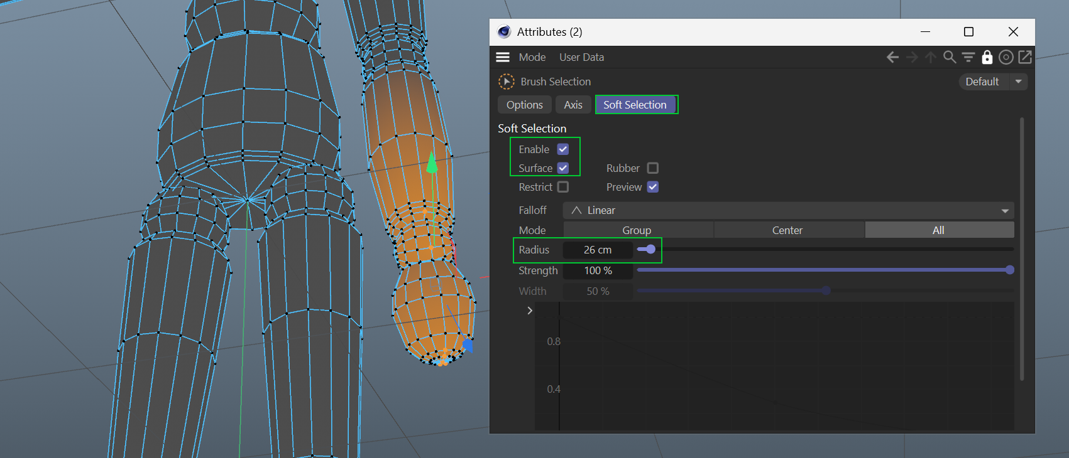The width and height of the screenshot is (1069, 458).
Task: Click the Falloff label
Action: (x=532, y=210)
